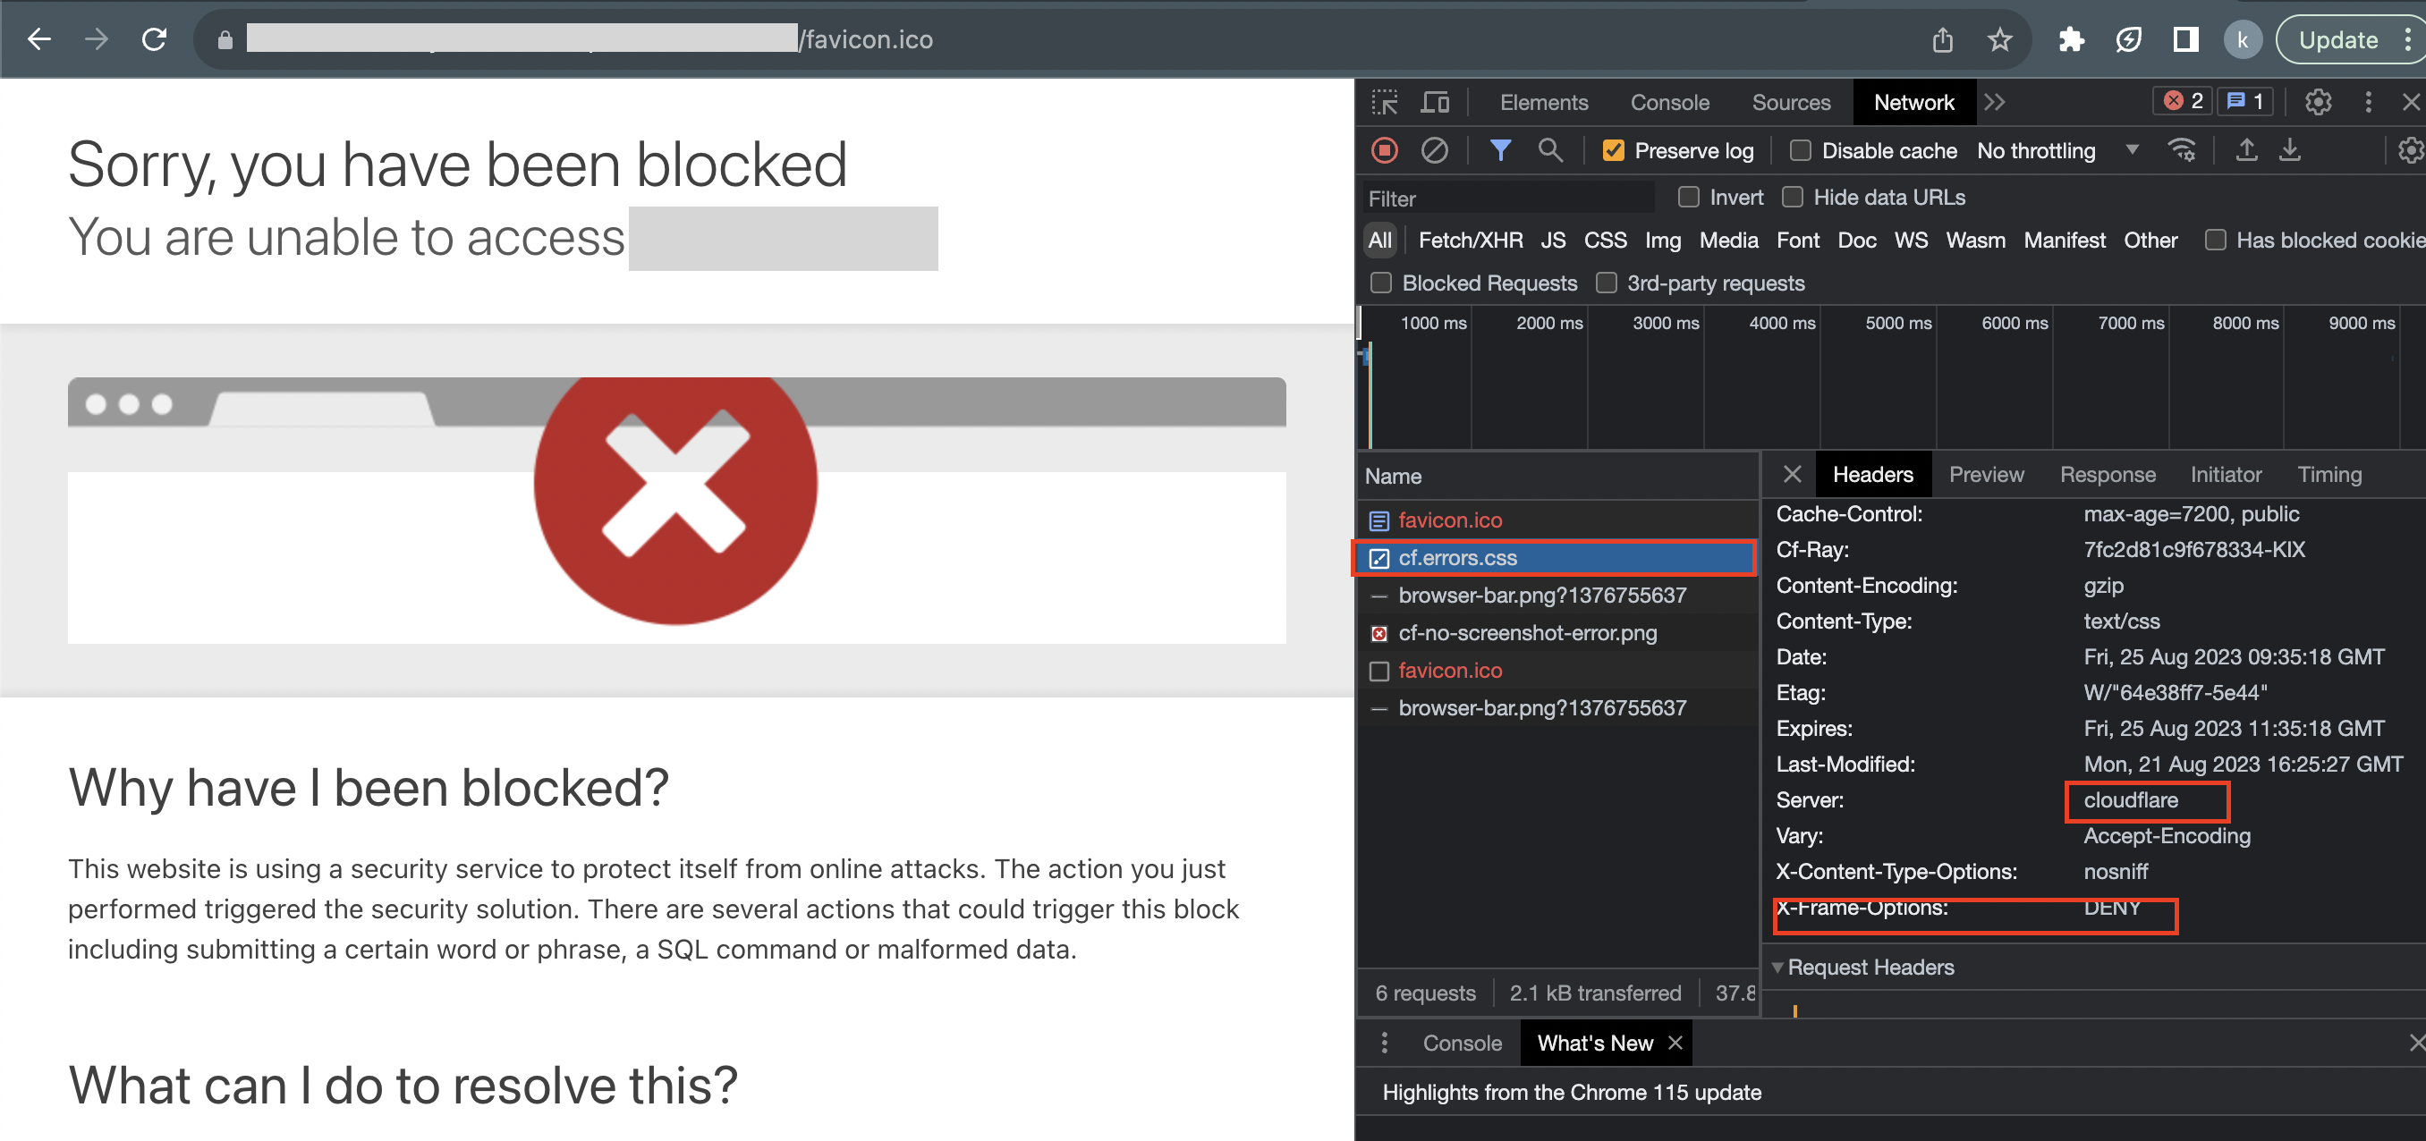Check 3rd-party requests checkbox
The height and width of the screenshot is (1141, 2426).
1606,283
